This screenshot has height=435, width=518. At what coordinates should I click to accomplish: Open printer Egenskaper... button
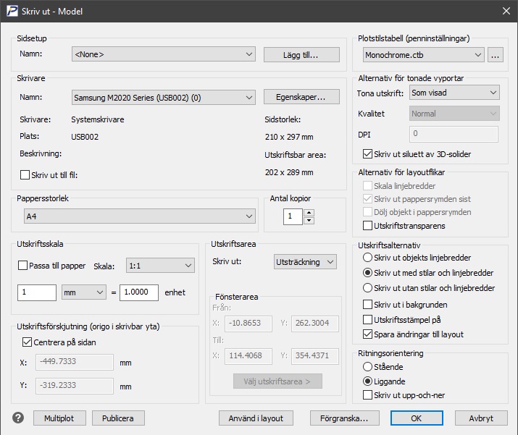click(301, 97)
